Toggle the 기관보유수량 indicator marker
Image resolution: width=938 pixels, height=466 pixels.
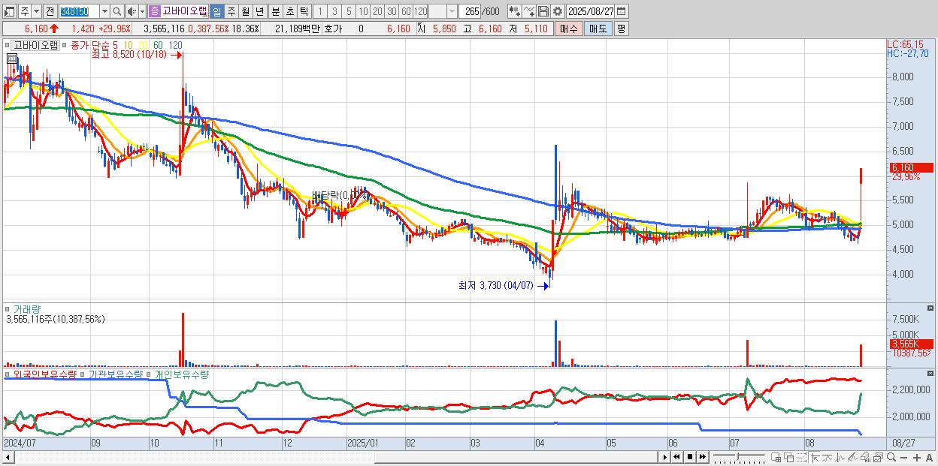point(83,374)
